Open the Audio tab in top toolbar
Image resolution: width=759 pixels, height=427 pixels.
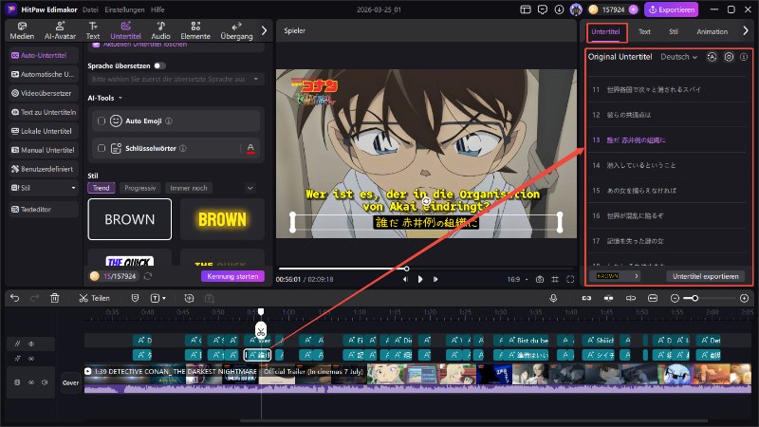point(161,30)
